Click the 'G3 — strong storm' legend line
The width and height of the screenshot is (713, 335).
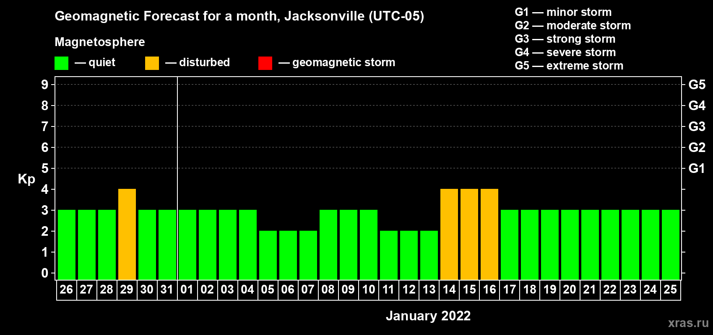pos(565,39)
